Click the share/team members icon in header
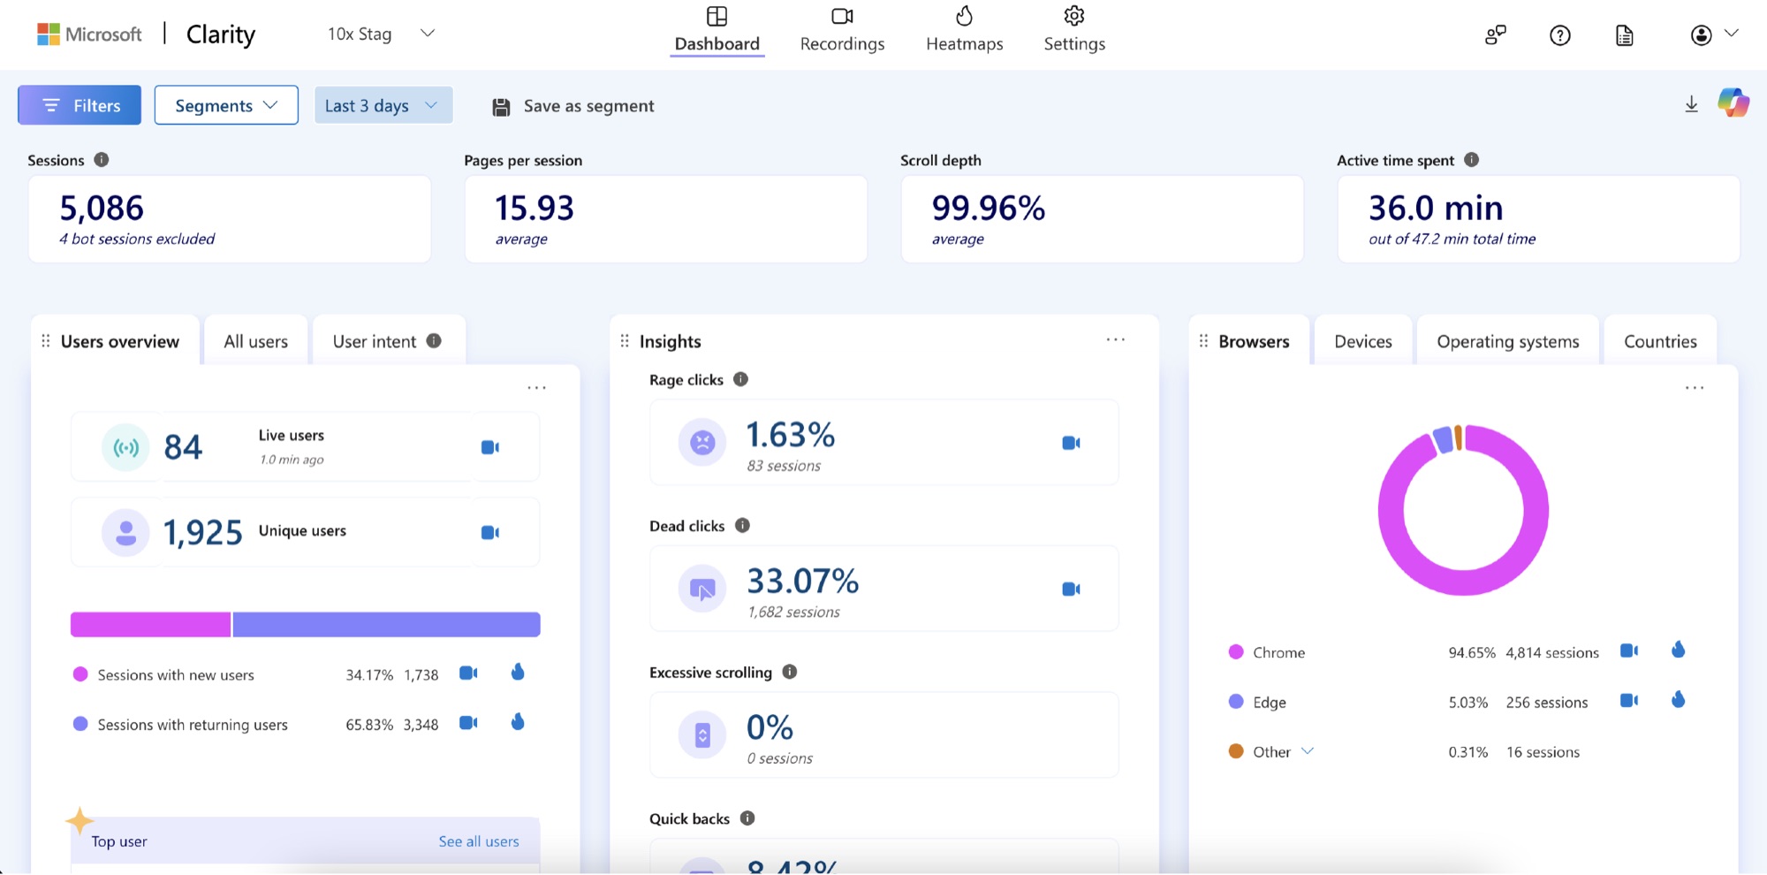This screenshot has height=875, width=1767. point(1495,35)
